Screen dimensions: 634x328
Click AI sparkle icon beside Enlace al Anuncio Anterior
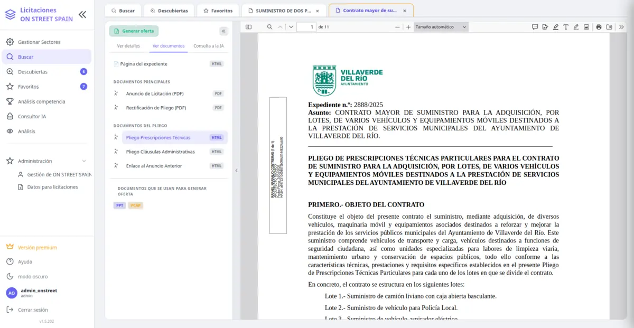(x=116, y=166)
